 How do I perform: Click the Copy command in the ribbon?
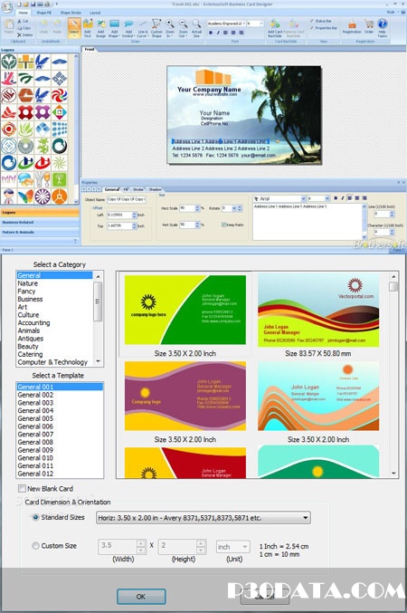24,28
